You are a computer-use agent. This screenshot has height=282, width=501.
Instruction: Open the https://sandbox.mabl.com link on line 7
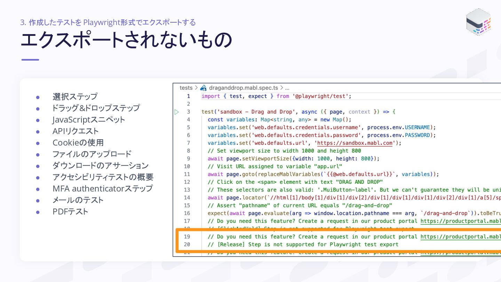click(355, 143)
